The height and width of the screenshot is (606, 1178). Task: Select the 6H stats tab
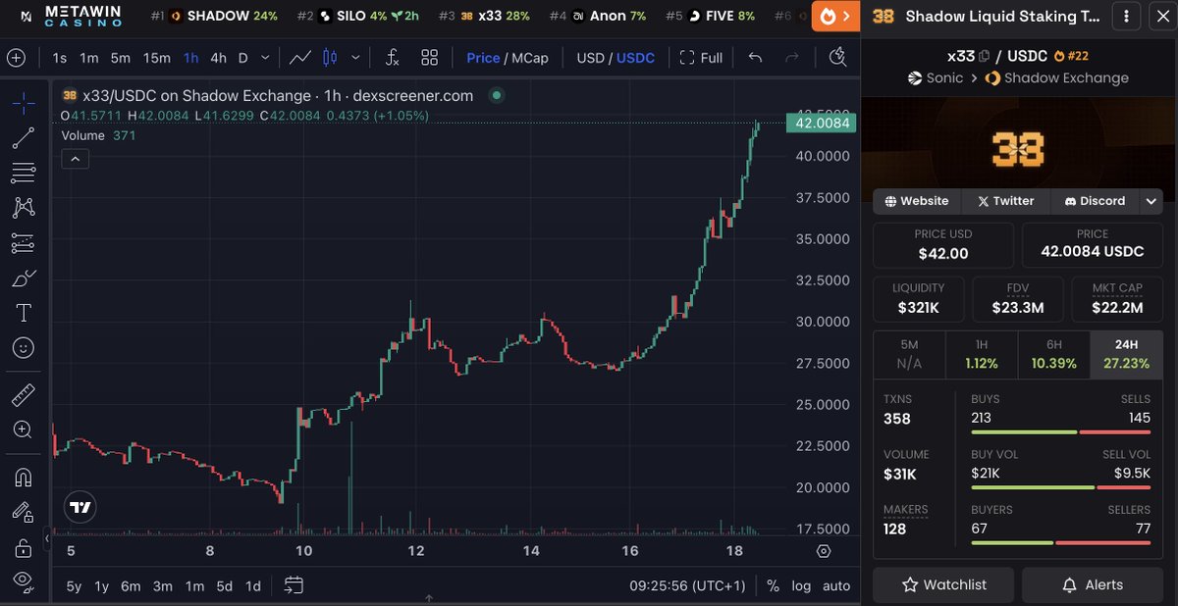[x=1053, y=354]
